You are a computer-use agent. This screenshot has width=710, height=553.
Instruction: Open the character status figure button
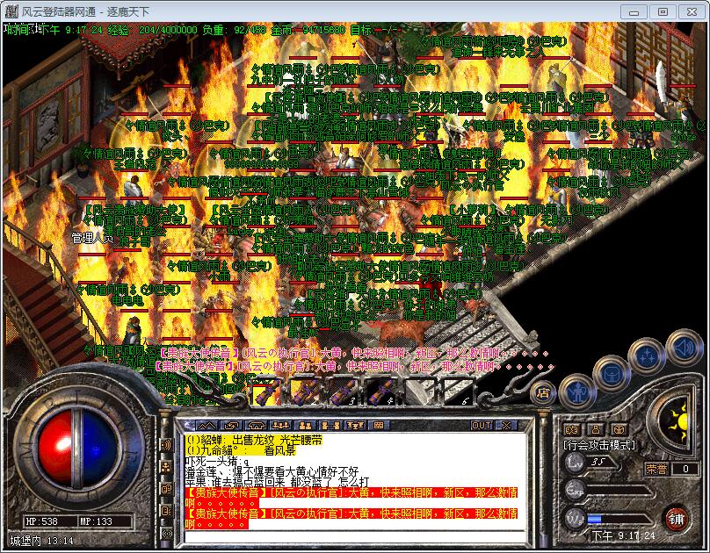pos(576,392)
